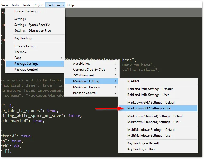Screen dimensions: 204x159
Task: Click the empty brackets [] in editor
Action: [7, 151]
